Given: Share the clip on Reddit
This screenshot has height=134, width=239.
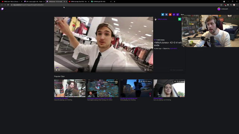Looking at the screenshot, I should (x=170, y=15).
